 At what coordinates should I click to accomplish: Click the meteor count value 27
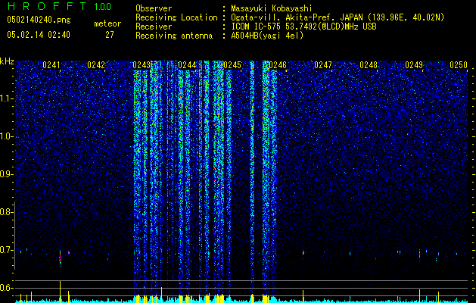110,35
